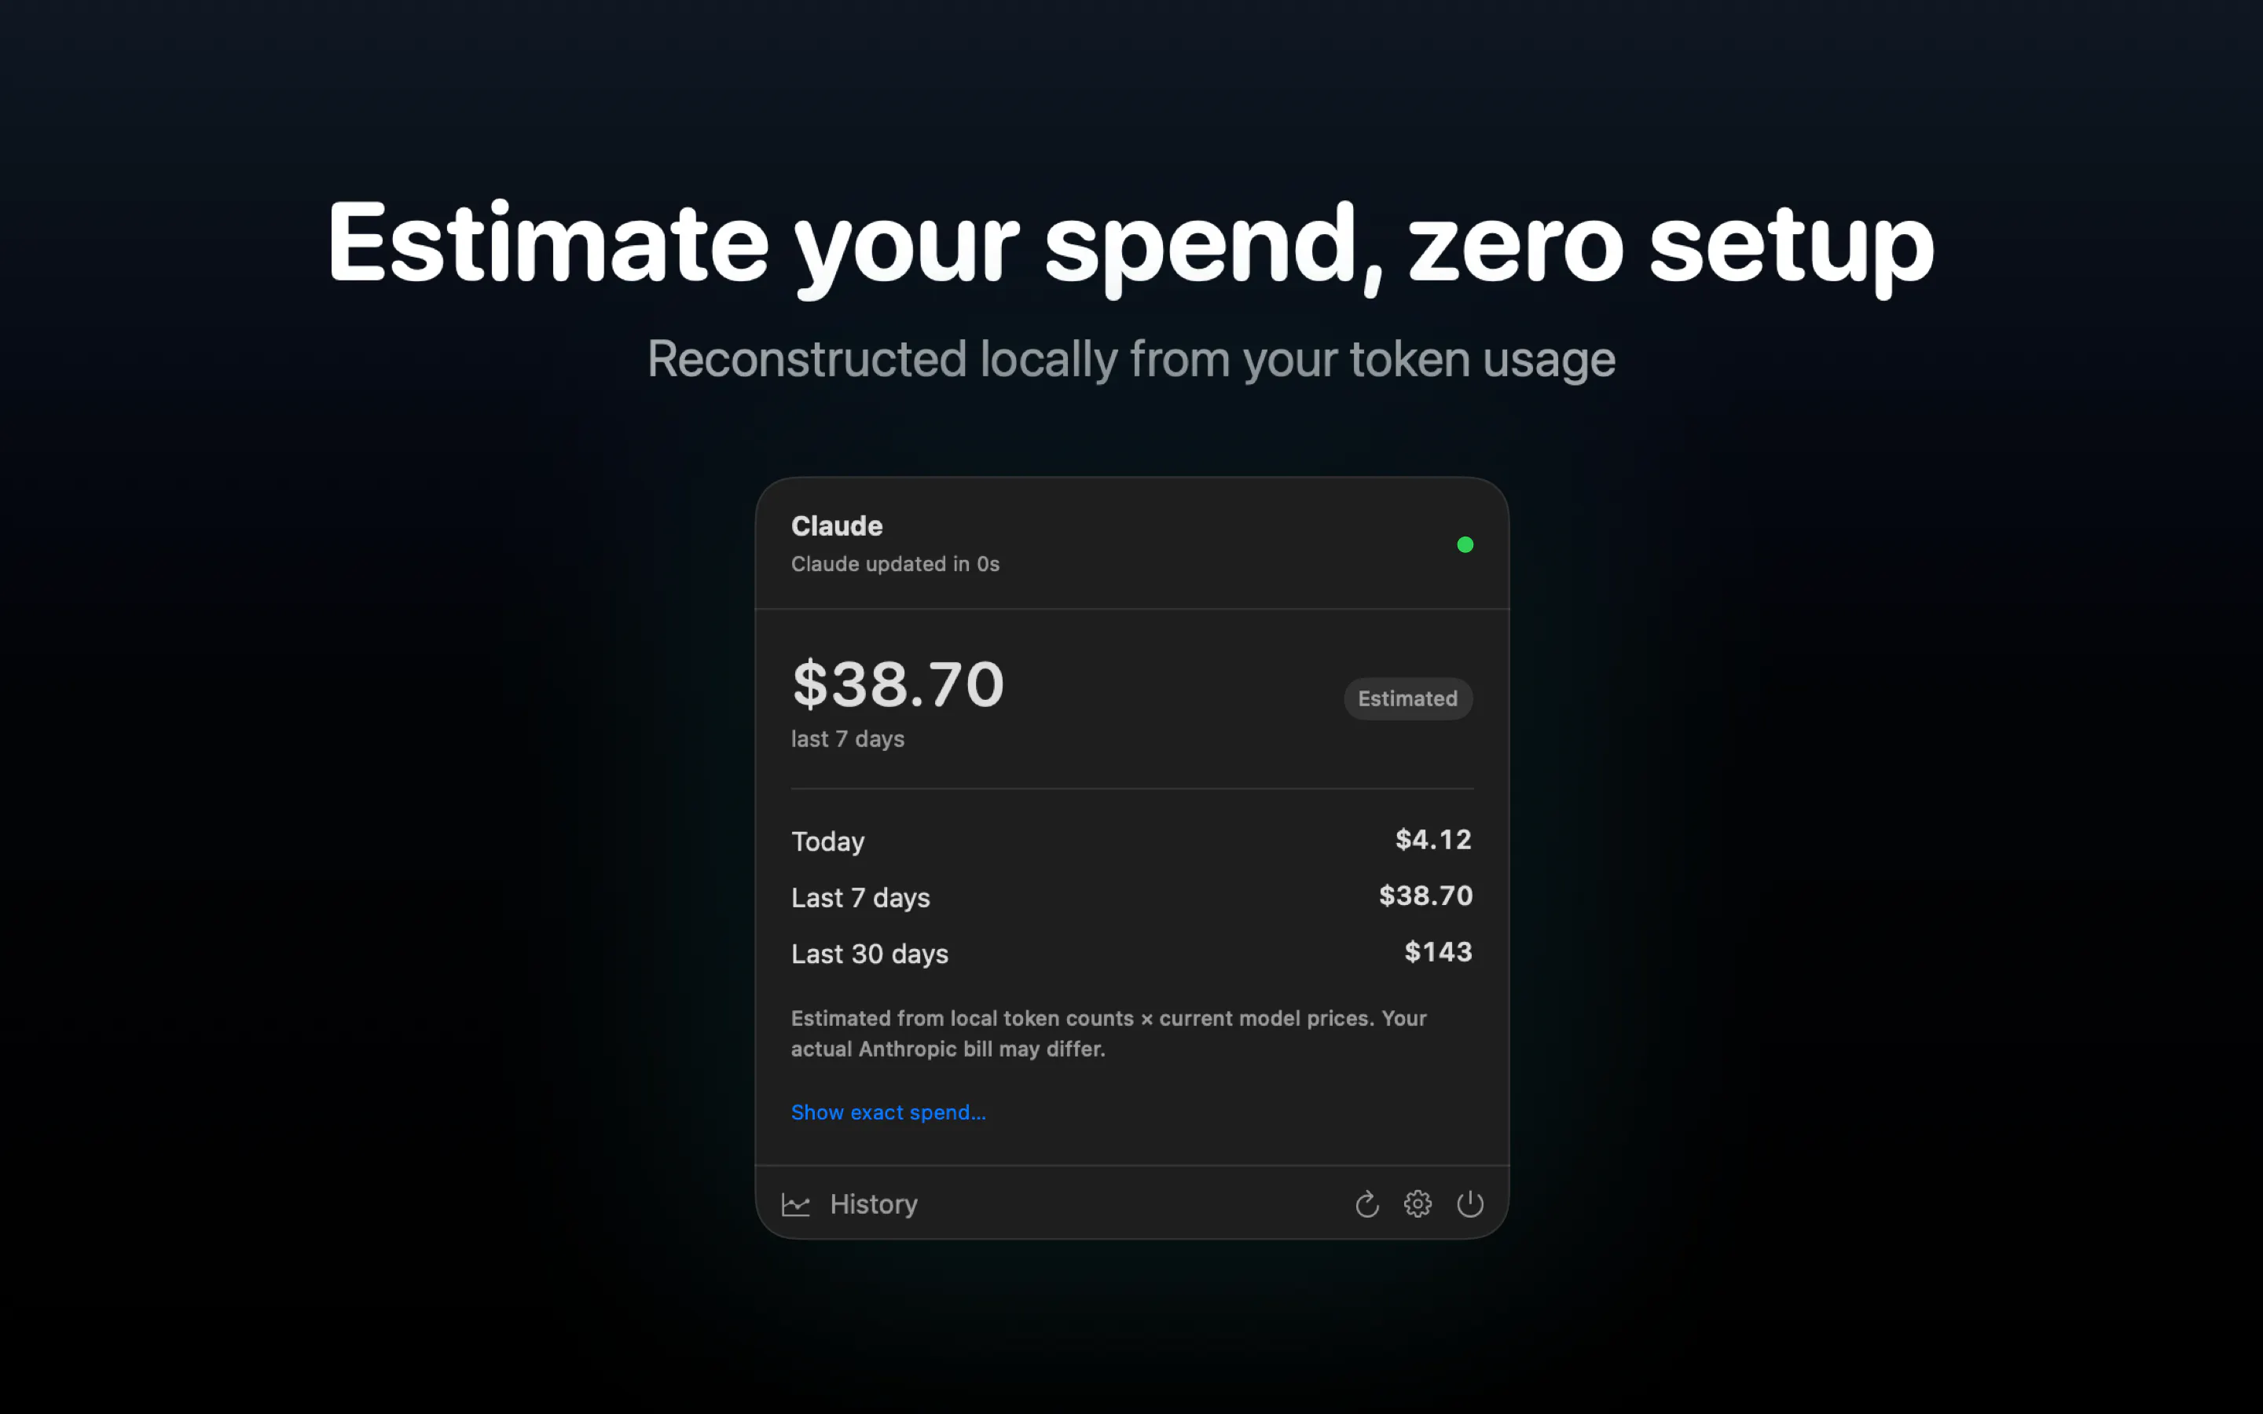The image size is (2263, 1414).
Task: Click the last 7 days caption
Action: click(847, 738)
